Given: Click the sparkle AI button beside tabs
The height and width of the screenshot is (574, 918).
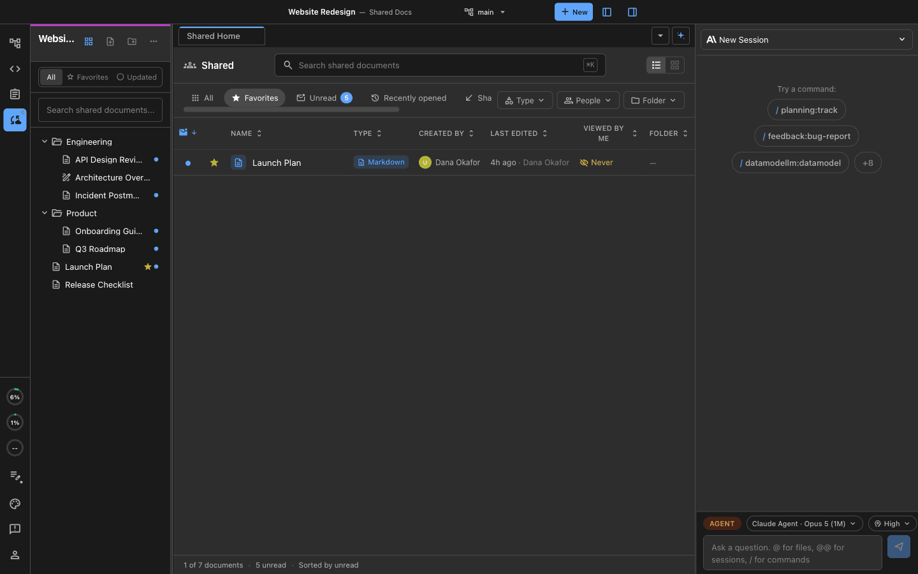Looking at the screenshot, I should click(x=681, y=36).
